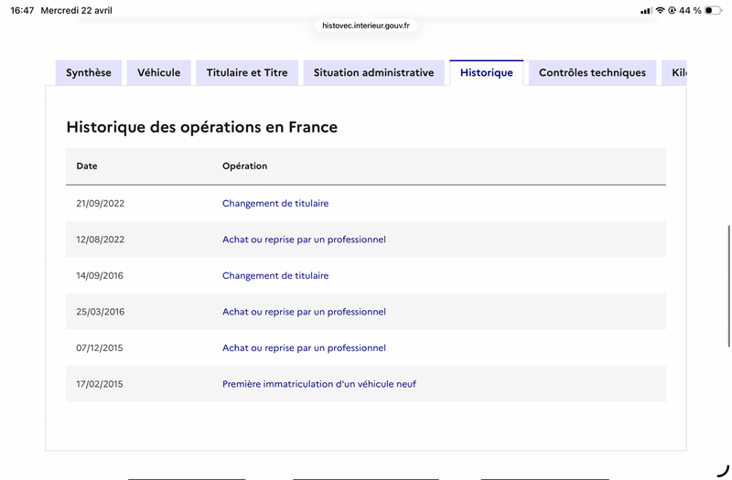Click Changement de titulaire dated 21/09/2022
Screen dimensions: 732x480
tap(275, 203)
